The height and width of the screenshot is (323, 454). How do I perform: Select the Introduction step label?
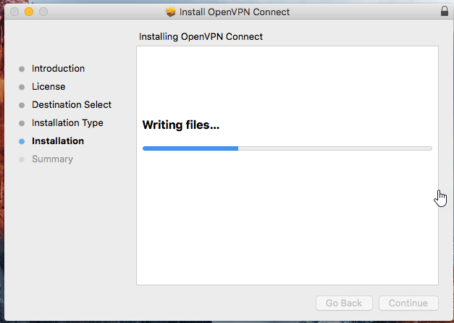(58, 68)
